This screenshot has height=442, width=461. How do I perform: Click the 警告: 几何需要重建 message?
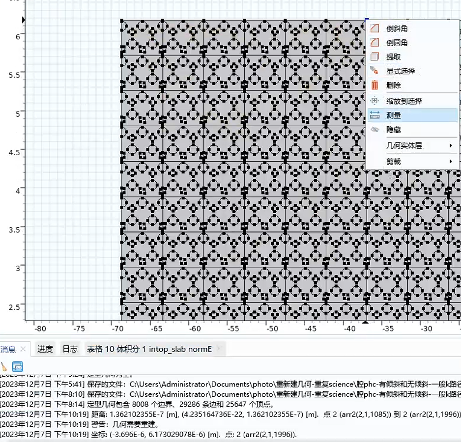click(x=80, y=424)
